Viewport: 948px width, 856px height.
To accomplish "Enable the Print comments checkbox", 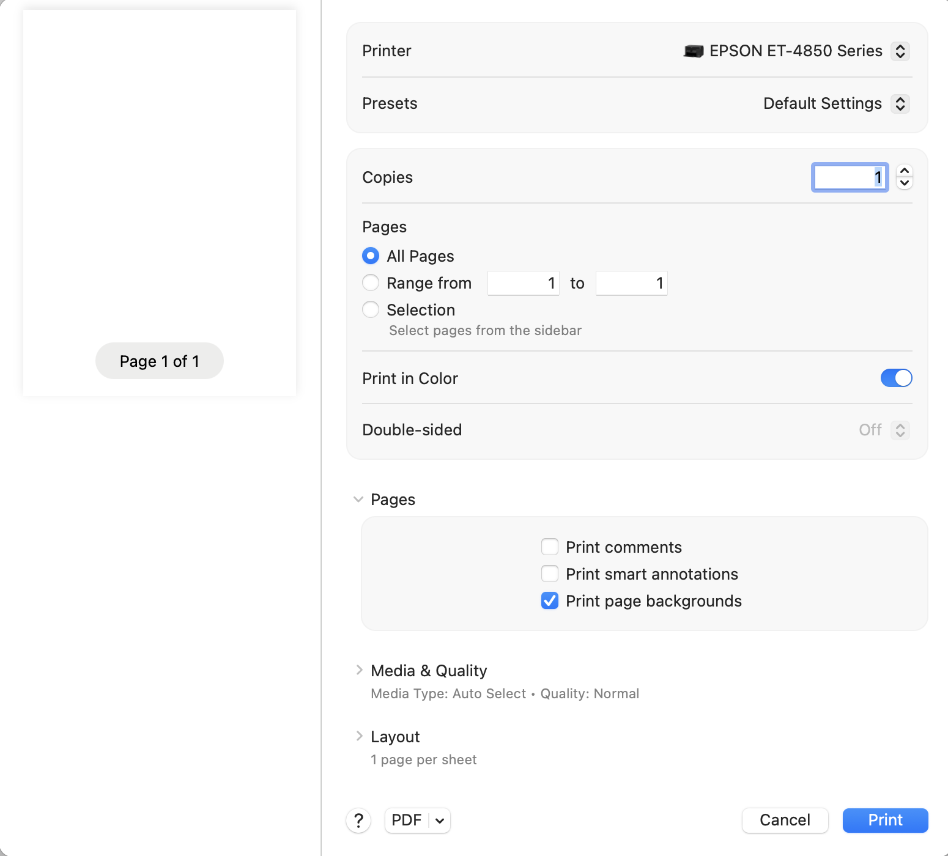I will coord(550,547).
